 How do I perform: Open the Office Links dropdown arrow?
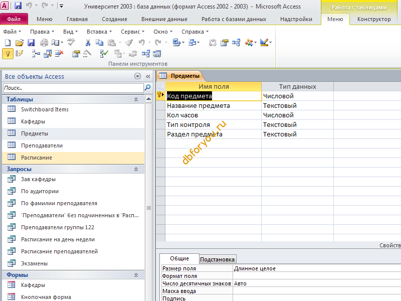tap(183, 43)
